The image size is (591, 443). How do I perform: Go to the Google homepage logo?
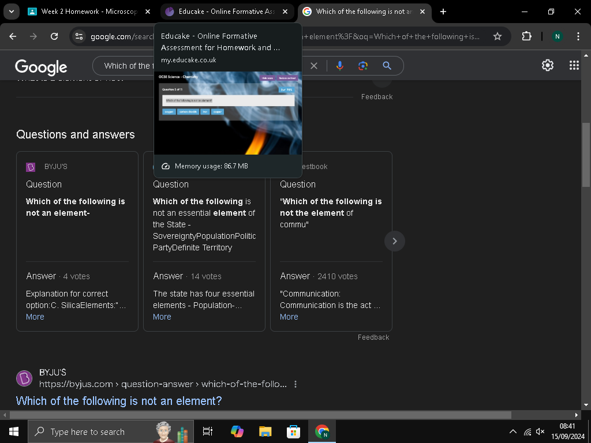[41, 67]
